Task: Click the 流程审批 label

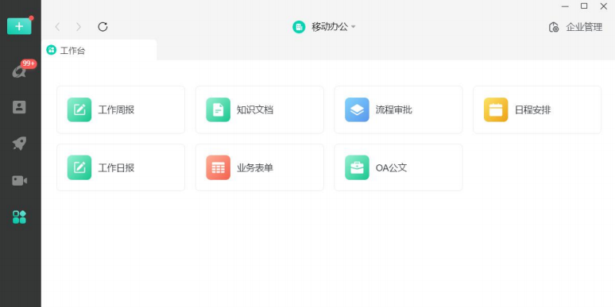Action: (x=394, y=109)
